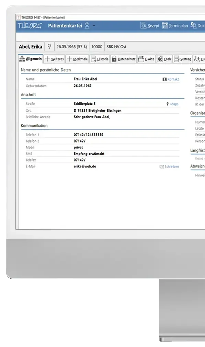Open the Datenschutz lock tab

pos(124,59)
